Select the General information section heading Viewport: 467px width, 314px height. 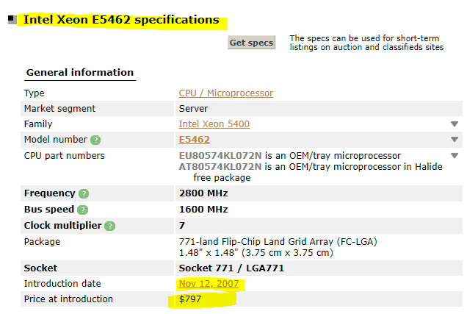(79, 73)
